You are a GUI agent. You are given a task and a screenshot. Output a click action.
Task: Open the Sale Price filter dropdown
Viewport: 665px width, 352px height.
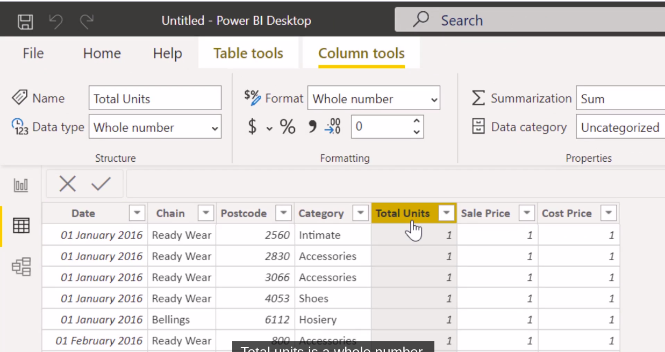tap(527, 213)
